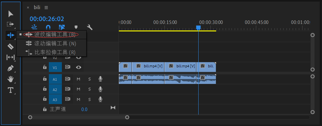Enable voice-over record on A1

100,79
